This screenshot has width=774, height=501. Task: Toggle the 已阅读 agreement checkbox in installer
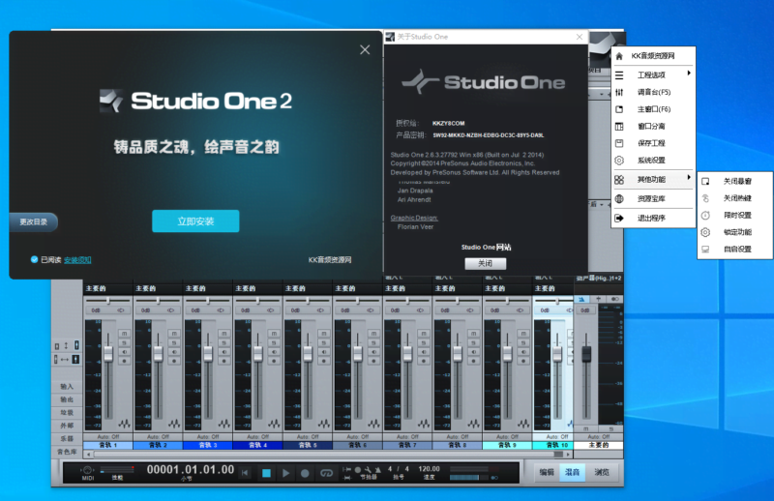pos(34,259)
